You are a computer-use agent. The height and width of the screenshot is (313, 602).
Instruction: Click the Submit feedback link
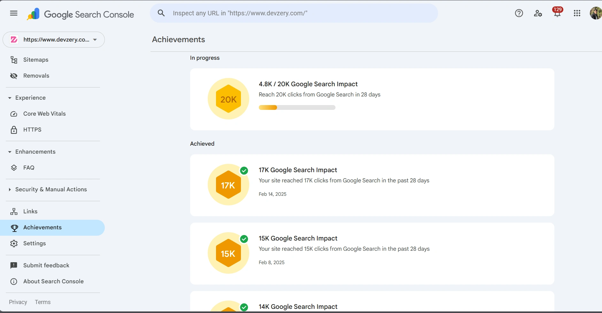click(x=46, y=265)
